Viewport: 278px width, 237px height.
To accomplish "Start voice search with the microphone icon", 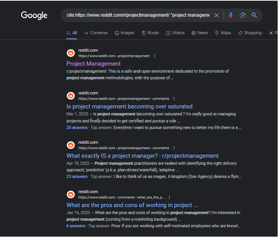I will click(231, 15).
